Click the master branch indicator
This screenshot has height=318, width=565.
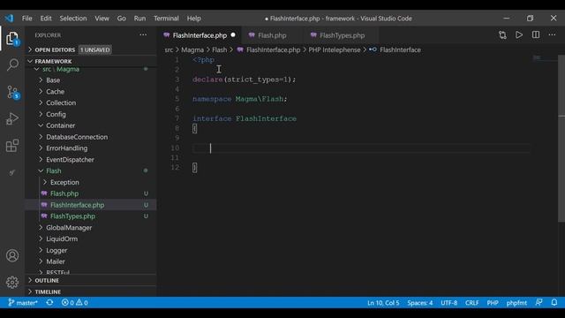23,302
